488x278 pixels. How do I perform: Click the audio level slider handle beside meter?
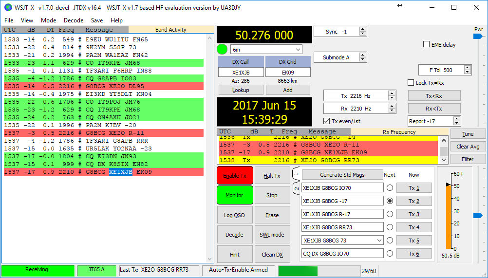[x=478, y=215]
